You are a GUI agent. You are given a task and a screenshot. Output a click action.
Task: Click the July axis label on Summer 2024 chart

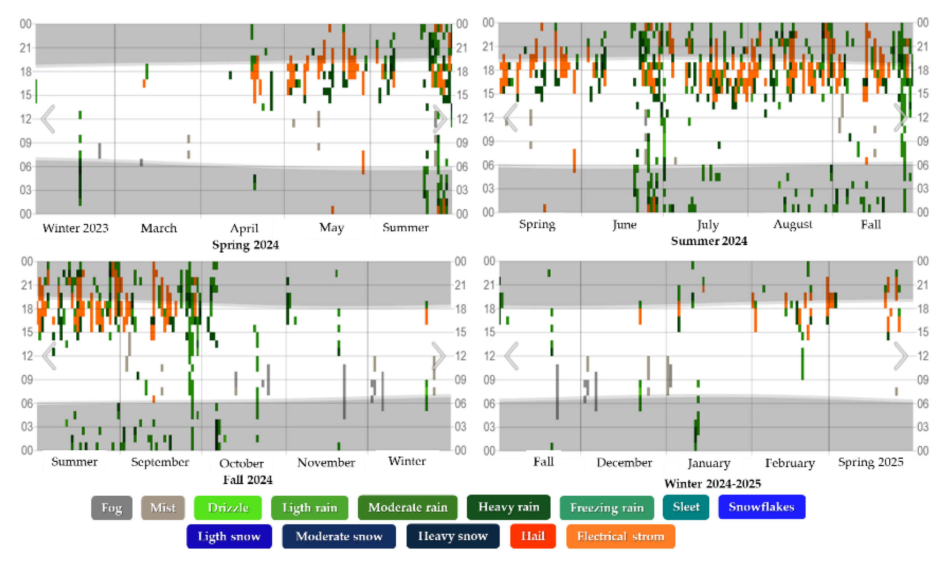[x=708, y=225]
